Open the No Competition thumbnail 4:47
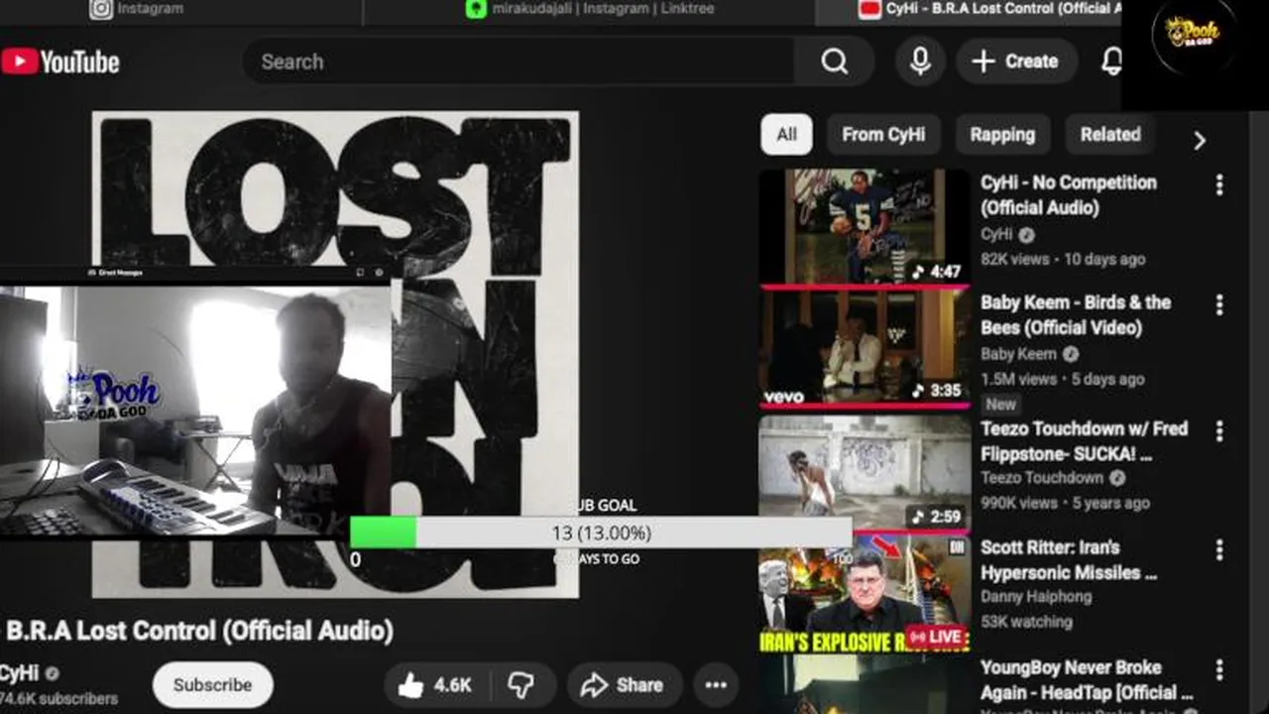 (x=865, y=226)
